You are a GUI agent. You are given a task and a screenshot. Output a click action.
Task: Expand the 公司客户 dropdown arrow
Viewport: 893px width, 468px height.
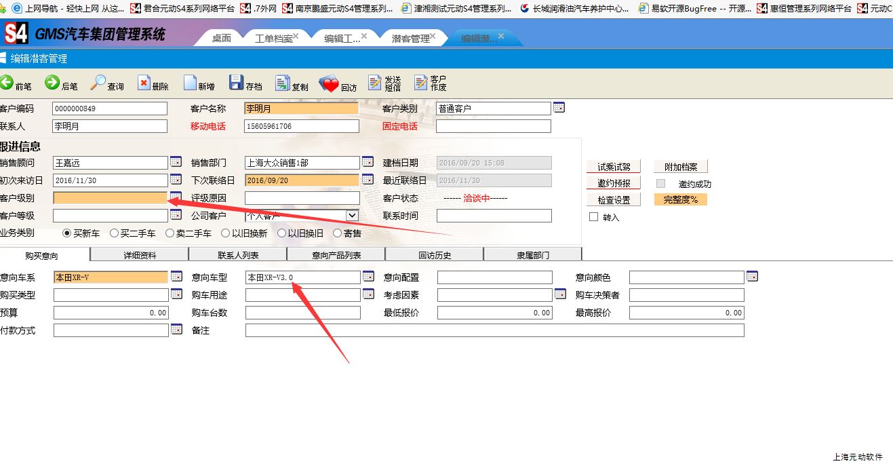tap(352, 216)
